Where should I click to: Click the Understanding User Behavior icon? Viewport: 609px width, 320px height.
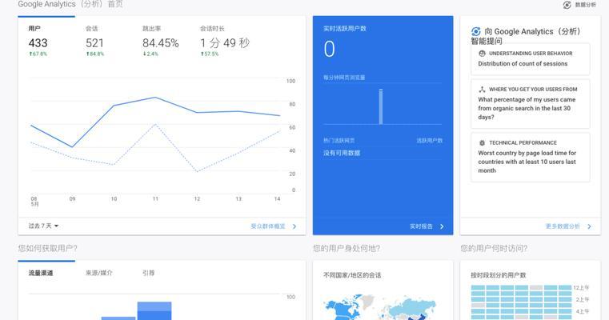click(482, 54)
